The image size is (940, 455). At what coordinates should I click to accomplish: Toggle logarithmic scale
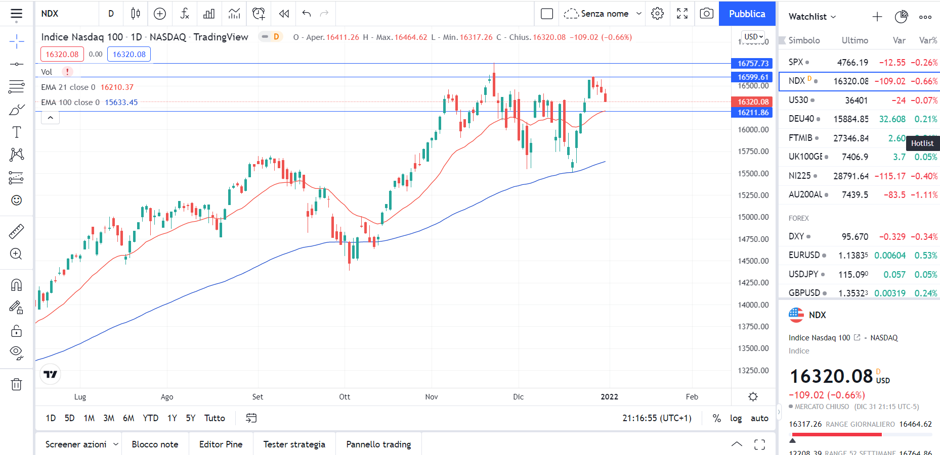point(736,418)
